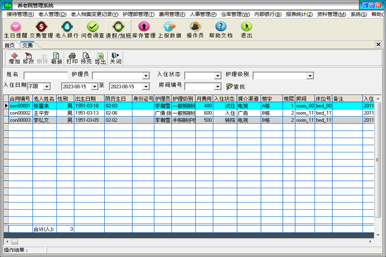The image size is (386, 257).
Task: Open 交费管理 payment management icon
Action: click(41, 30)
